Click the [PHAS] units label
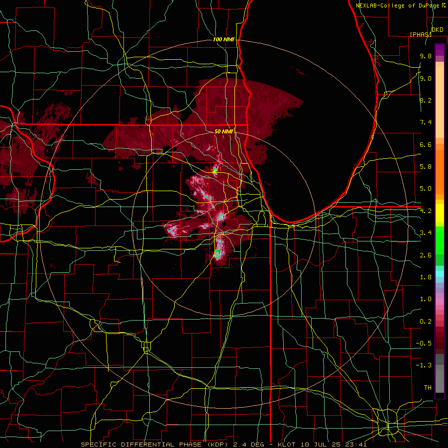Screen dimensions: 448x448 pyautogui.click(x=420, y=34)
